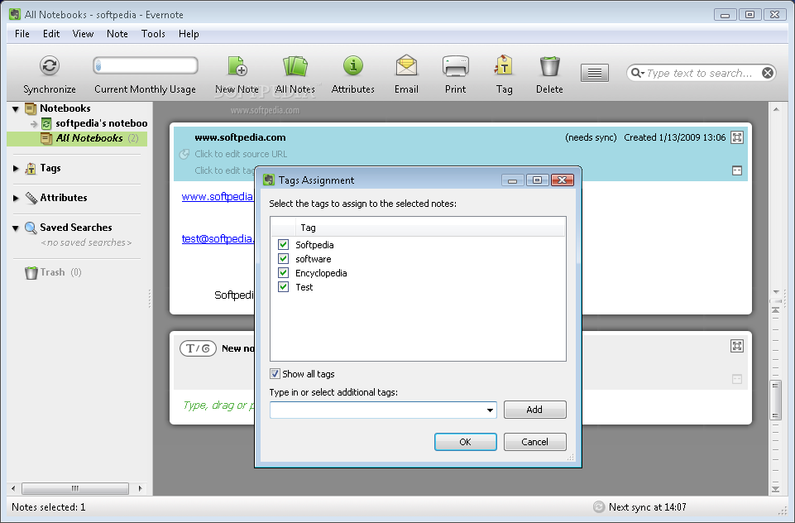This screenshot has height=523, width=795.
Task: Open the Attributes info icon in toolbar
Action: coord(353,65)
